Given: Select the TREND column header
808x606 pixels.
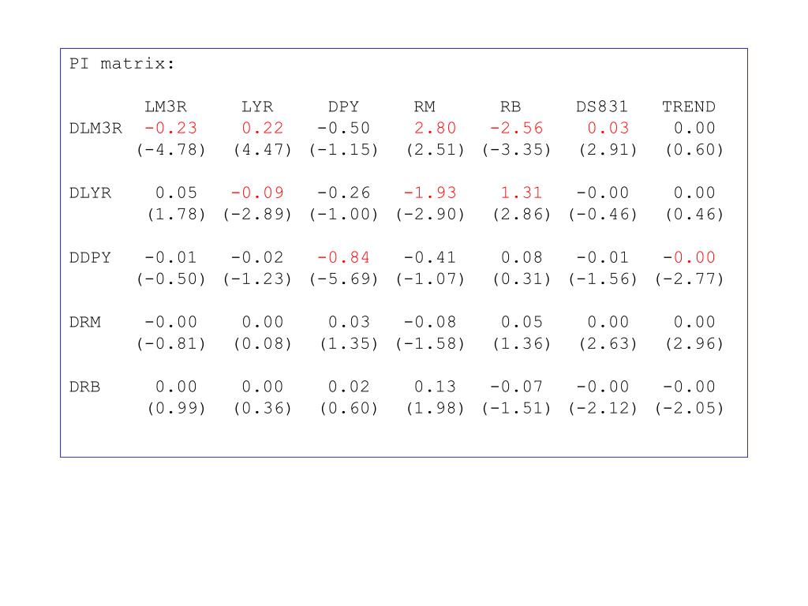Looking at the screenshot, I should pyautogui.click(x=688, y=107).
